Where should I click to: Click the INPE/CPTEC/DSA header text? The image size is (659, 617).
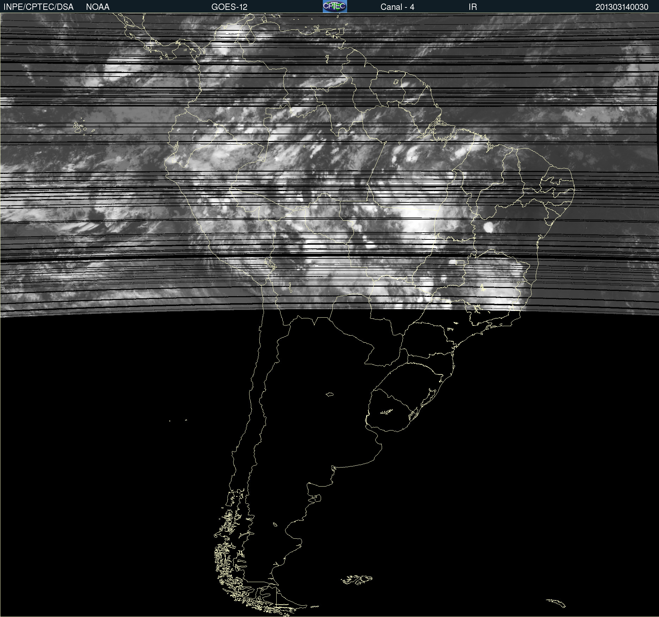click(x=38, y=7)
